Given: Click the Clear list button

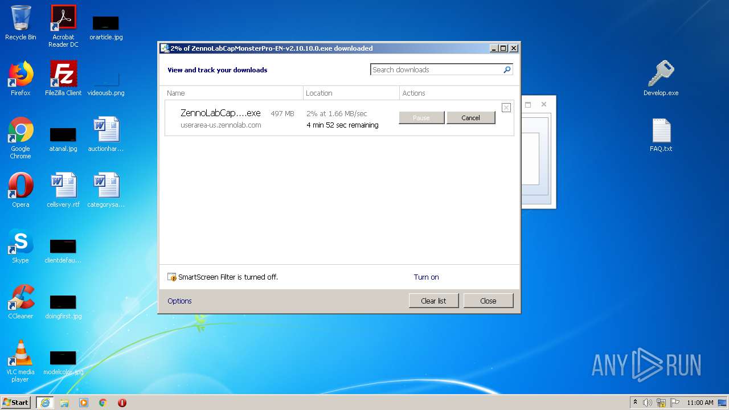Looking at the screenshot, I should point(433,301).
